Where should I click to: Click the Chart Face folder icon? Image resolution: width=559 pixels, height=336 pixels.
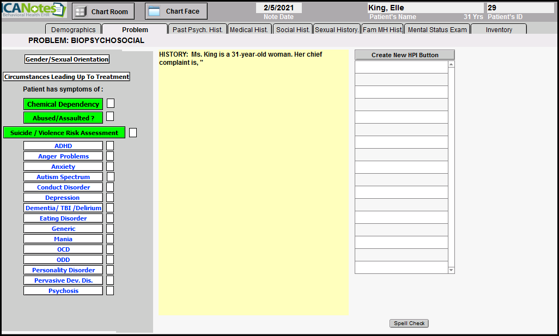point(154,11)
